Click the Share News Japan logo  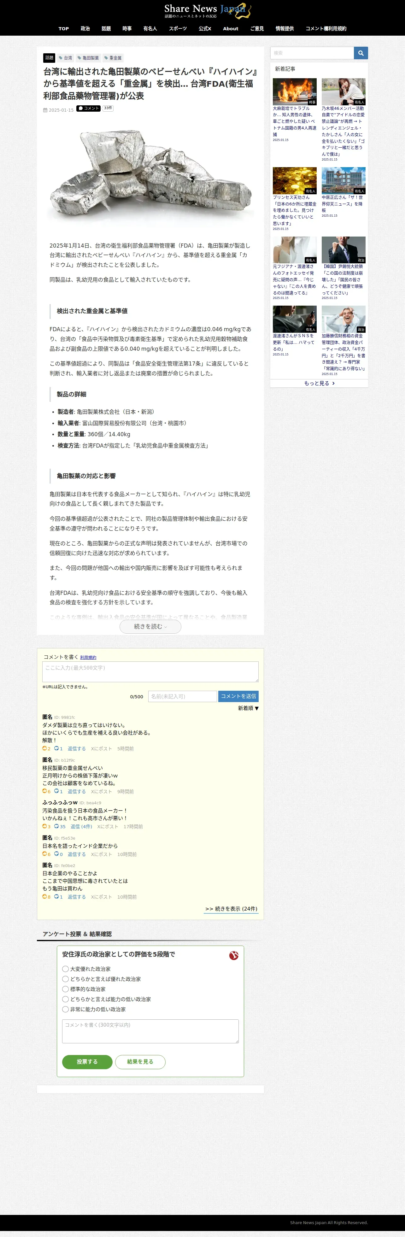(x=208, y=10)
